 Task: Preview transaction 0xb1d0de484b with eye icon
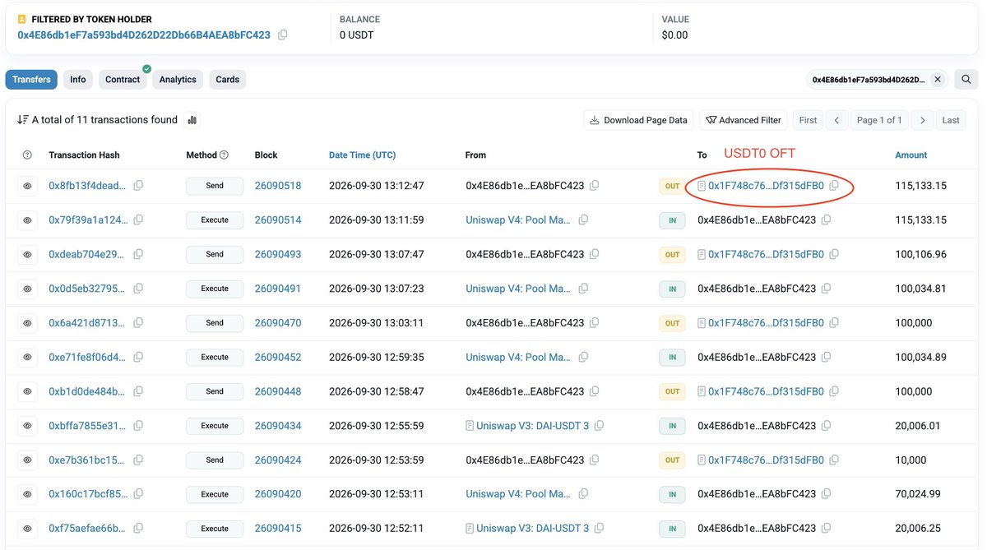point(27,391)
